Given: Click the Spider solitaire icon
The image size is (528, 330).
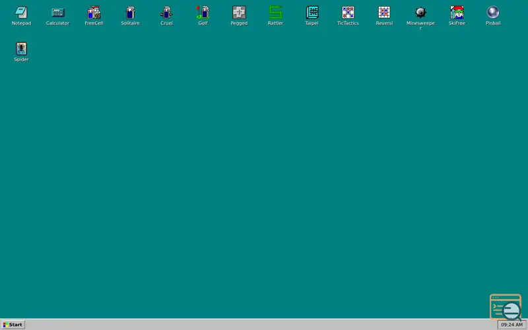Looking at the screenshot, I should click(21, 49).
